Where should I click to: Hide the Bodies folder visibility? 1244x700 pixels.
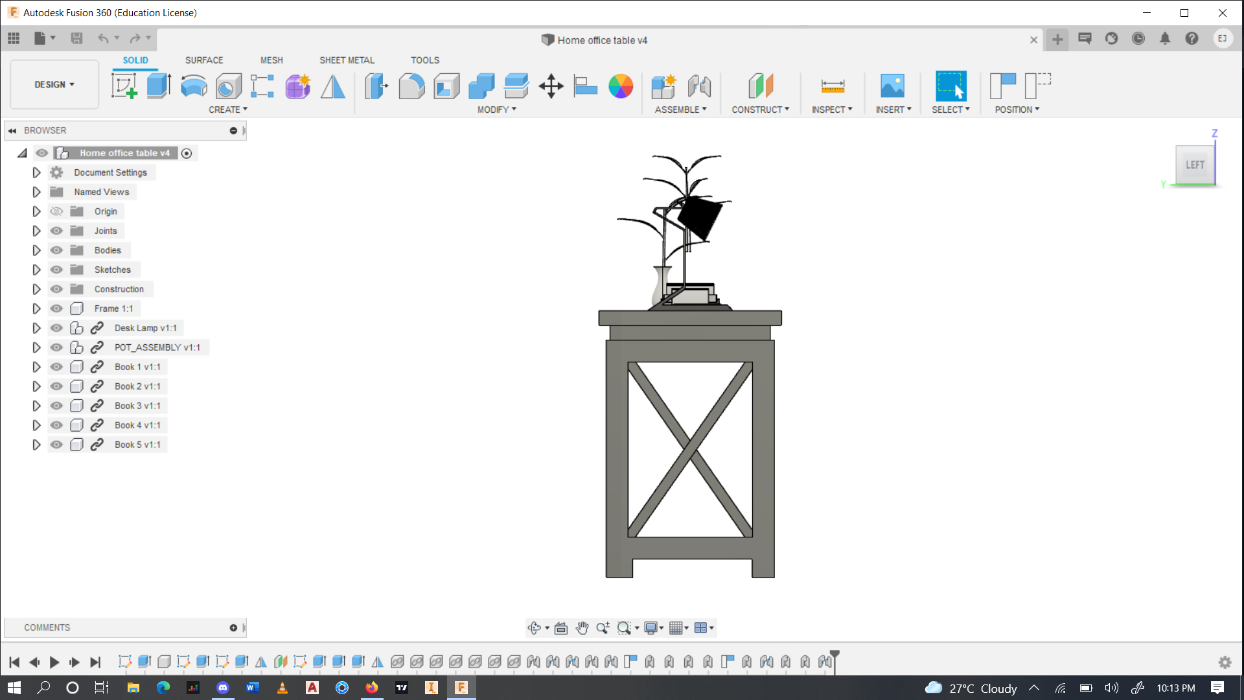(57, 250)
